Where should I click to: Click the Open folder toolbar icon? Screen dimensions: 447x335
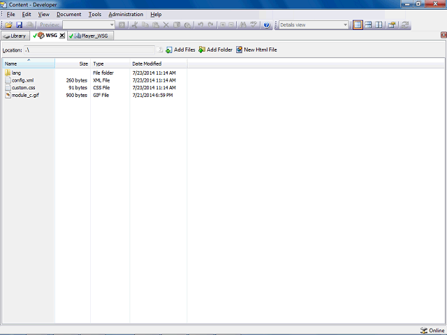(8, 25)
